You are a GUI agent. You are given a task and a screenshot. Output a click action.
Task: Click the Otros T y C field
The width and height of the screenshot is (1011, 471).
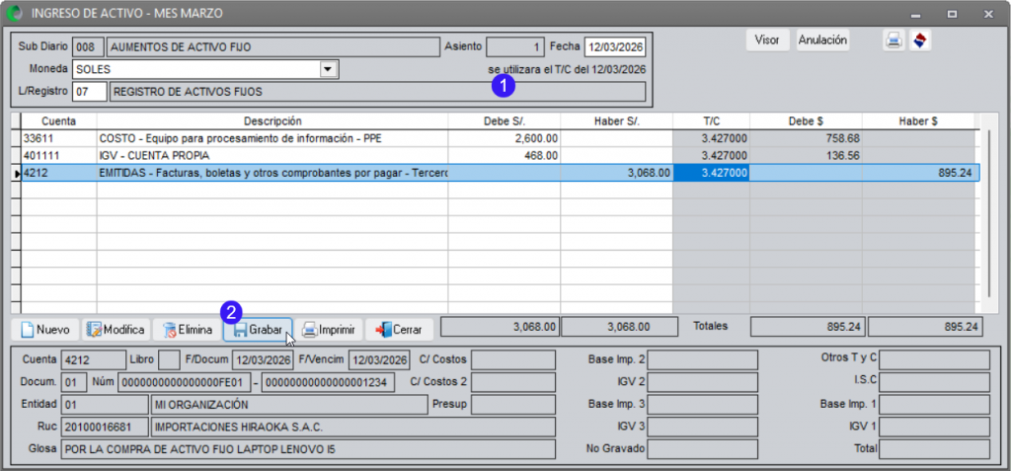934,359
